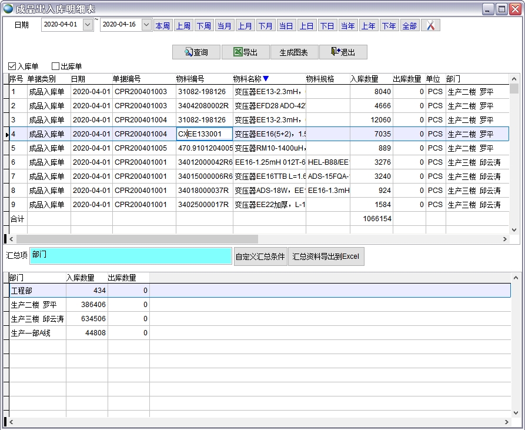Enable the 出库单 checkbox
Screen dimensions: 525x430
tap(56, 66)
